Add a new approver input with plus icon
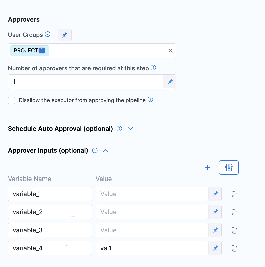The height and width of the screenshot is (267, 265). point(208,168)
